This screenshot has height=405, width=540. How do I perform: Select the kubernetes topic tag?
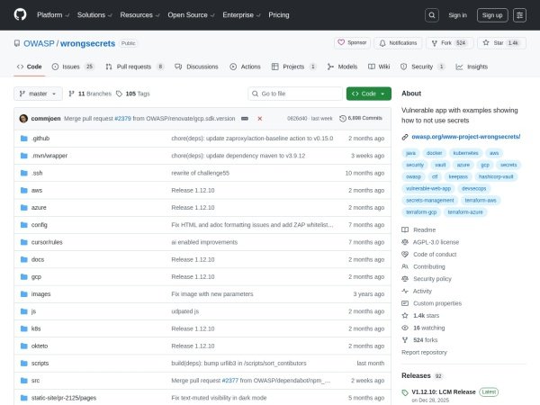pyautogui.click(x=465, y=153)
